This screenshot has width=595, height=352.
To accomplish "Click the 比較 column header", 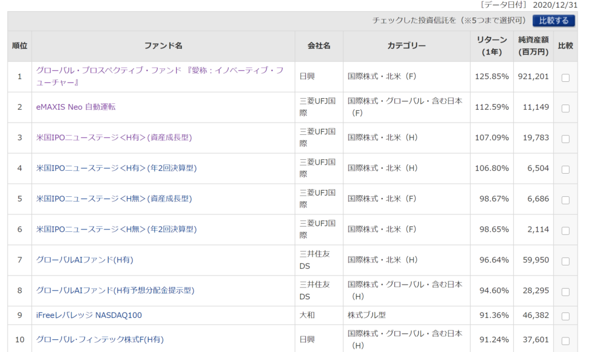I will click(565, 46).
